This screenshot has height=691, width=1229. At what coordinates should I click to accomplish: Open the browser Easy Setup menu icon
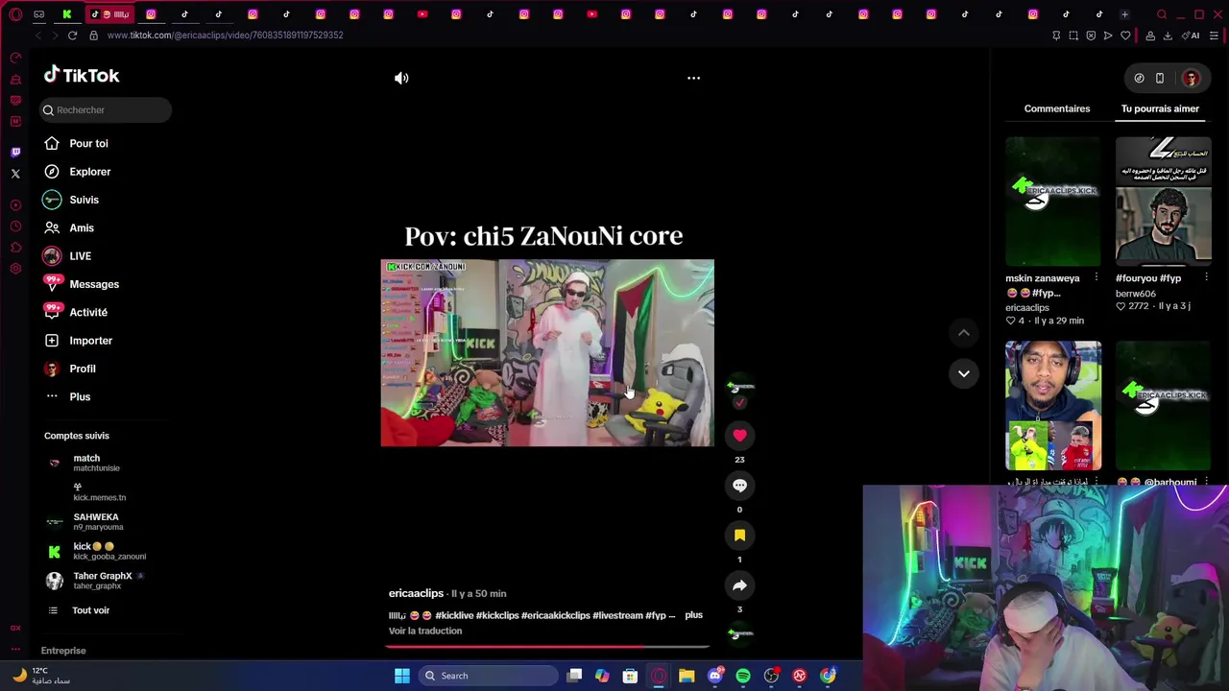coord(1214,36)
